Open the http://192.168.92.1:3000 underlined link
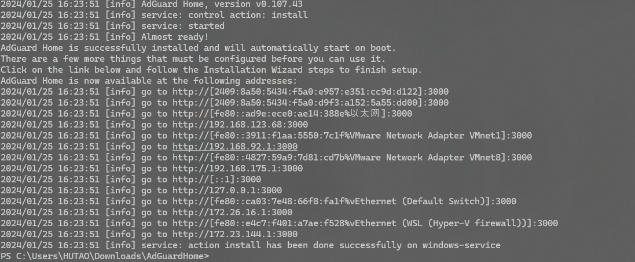This screenshot has width=635, height=262. (x=235, y=147)
